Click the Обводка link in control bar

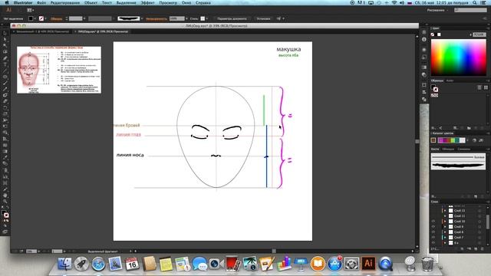[x=56, y=18]
